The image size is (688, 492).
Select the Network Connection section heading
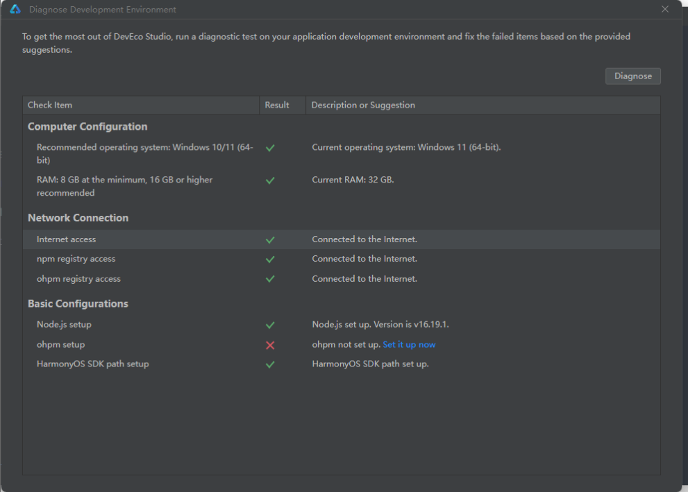click(78, 218)
